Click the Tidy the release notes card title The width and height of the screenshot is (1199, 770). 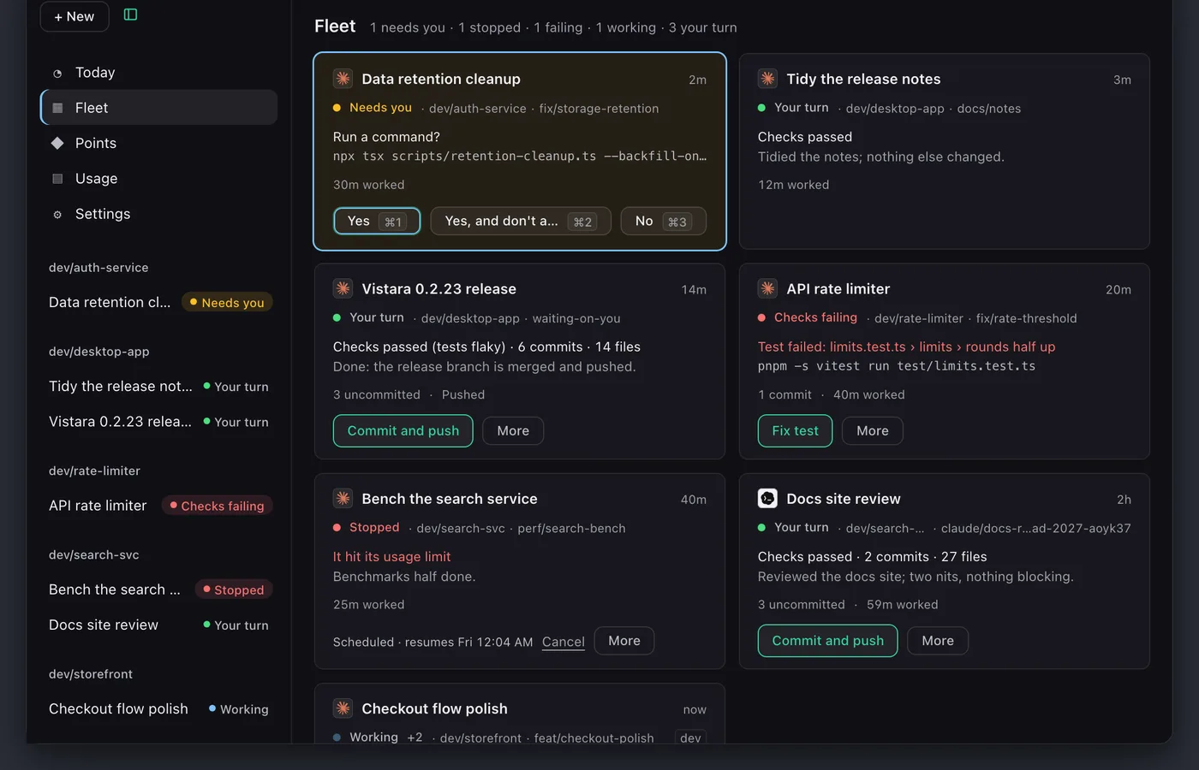tap(863, 79)
